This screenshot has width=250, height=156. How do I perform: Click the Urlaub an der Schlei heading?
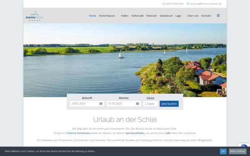[125, 119]
